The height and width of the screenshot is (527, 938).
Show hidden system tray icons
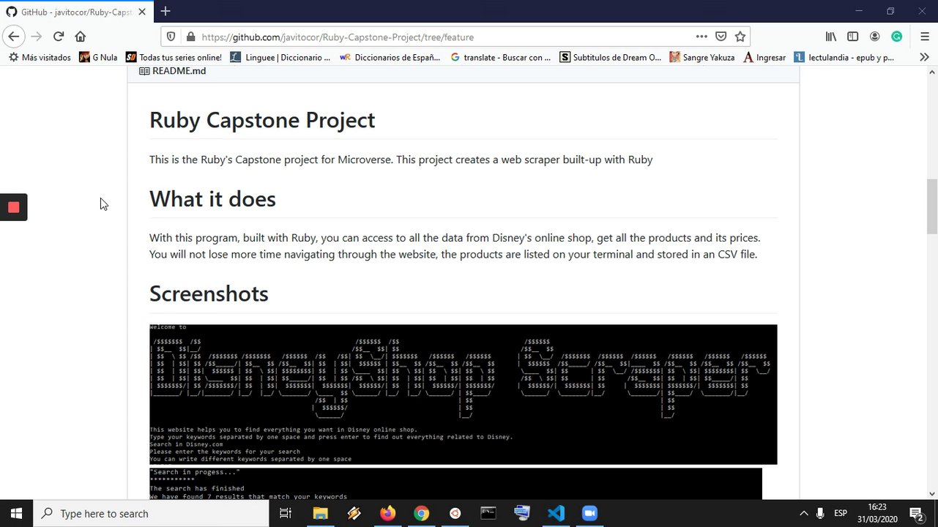tap(803, 513)
